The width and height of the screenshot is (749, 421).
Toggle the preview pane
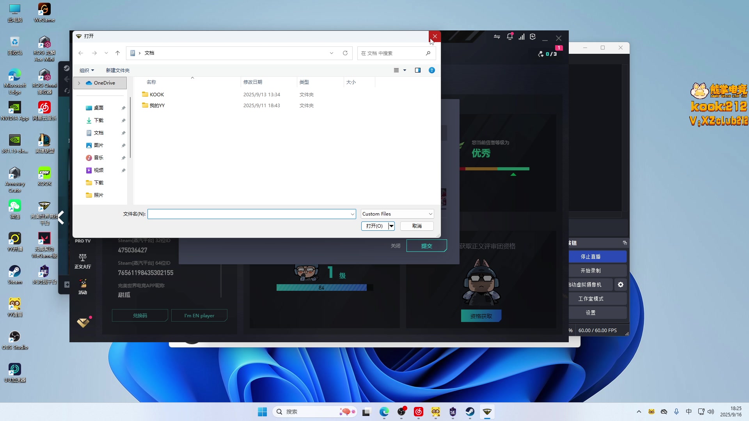coord(418,70)
